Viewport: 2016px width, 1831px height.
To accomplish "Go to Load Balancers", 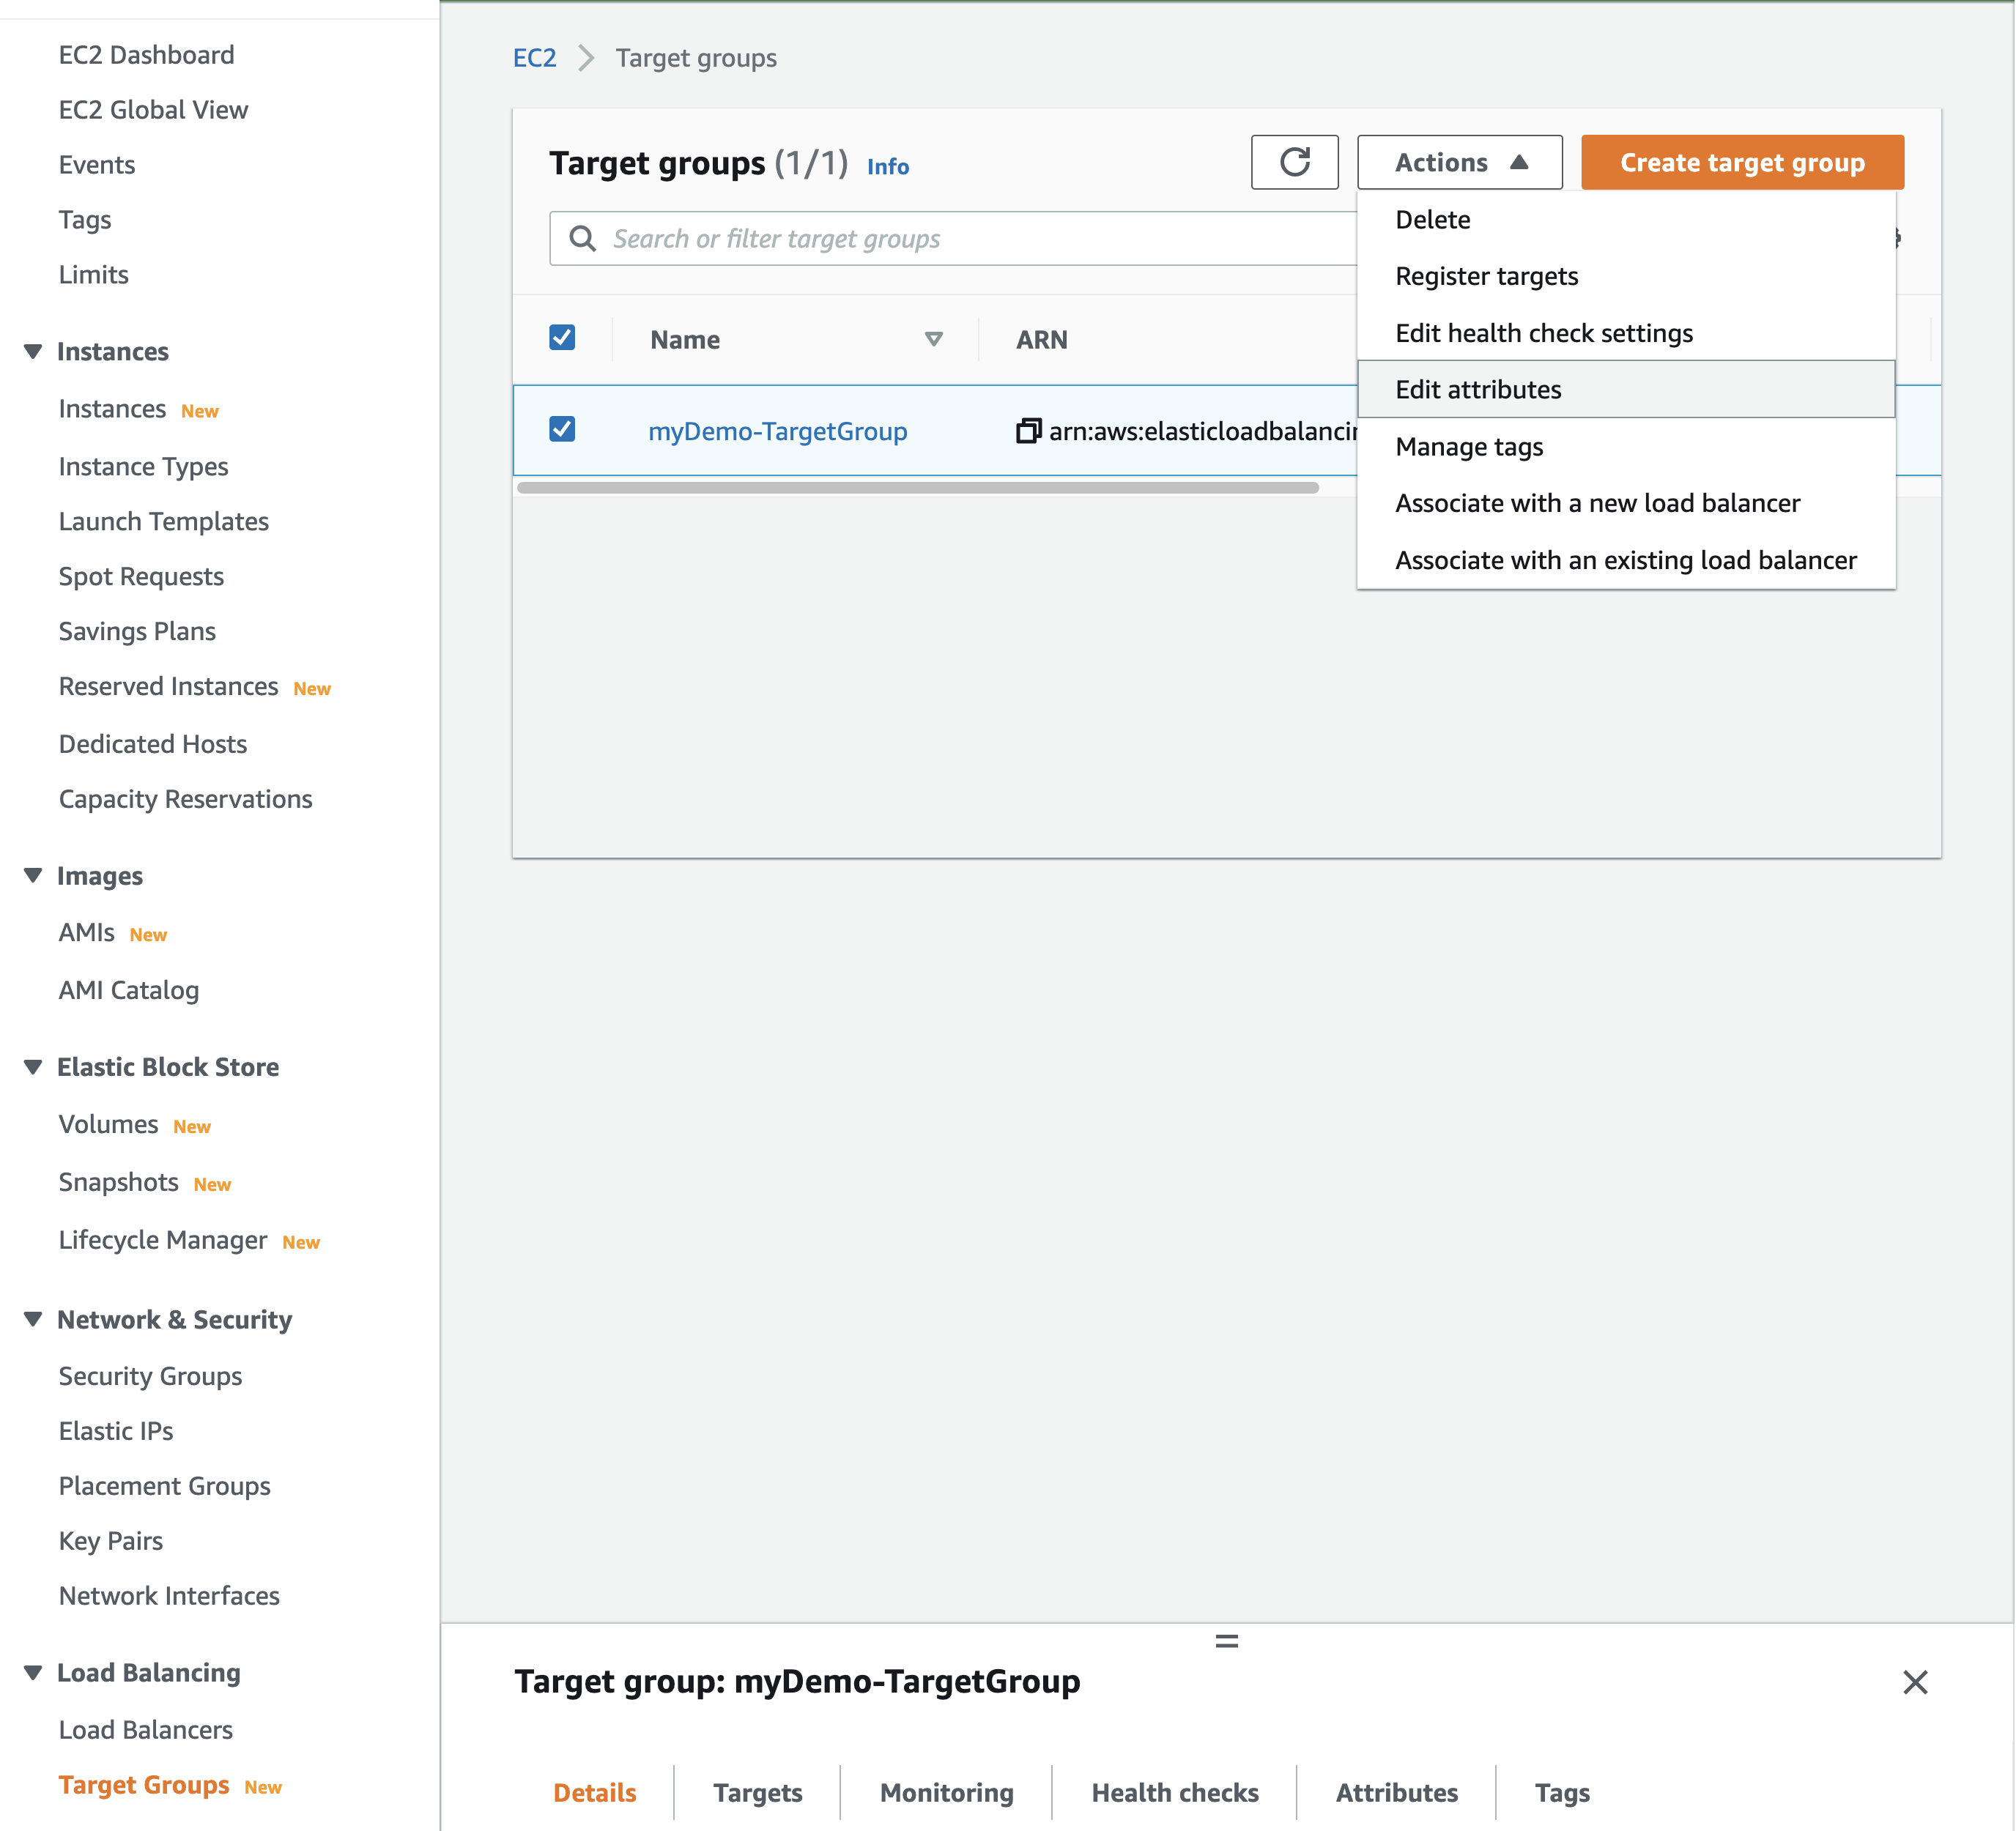I will (145, 1730).
